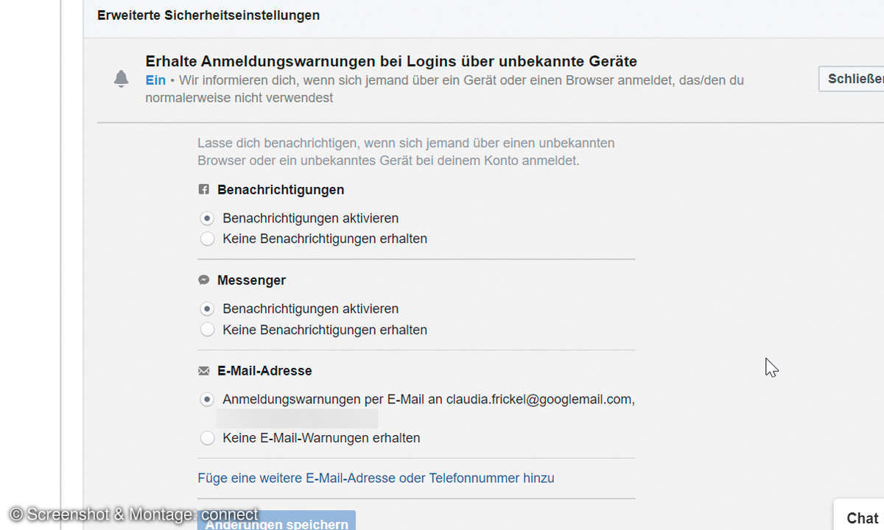Select 'Anmeldungswarnungen per E-Mail' radio option

(x=208, y=400)
